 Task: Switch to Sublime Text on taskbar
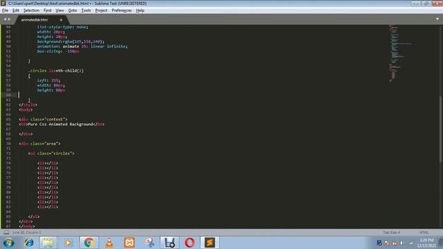(210, 243)
